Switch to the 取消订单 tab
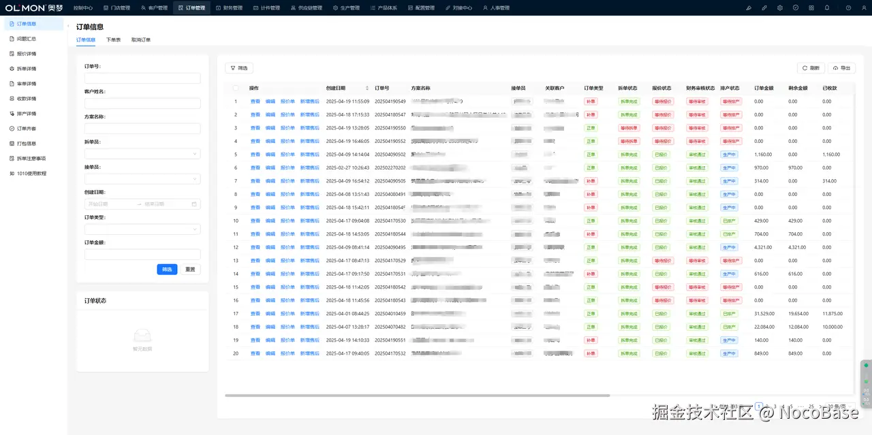This screenshot has width=872, height=435. pyautogui.click(x=141, y=40)
